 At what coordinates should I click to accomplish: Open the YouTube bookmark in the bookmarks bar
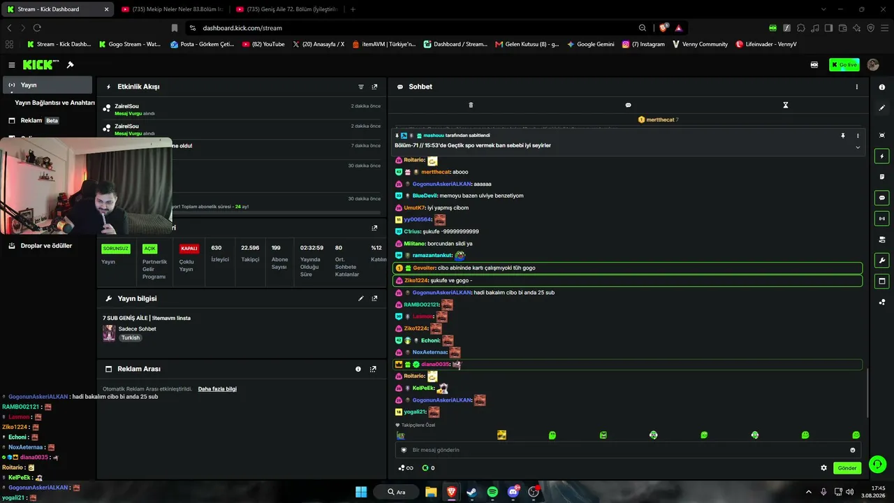coord(263,44)
